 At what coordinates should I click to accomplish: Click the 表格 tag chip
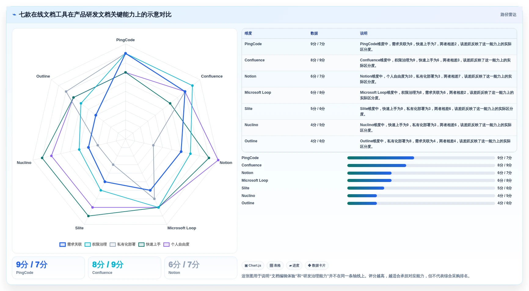pos(275,265)
